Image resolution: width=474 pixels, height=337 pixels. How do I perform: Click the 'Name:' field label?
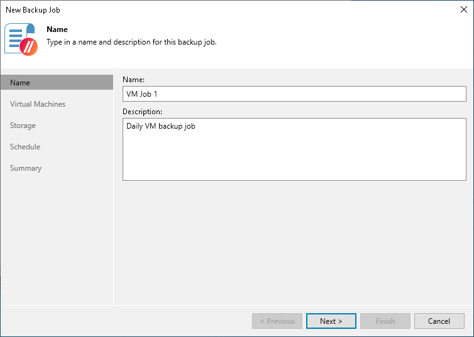tap(133, 80)
